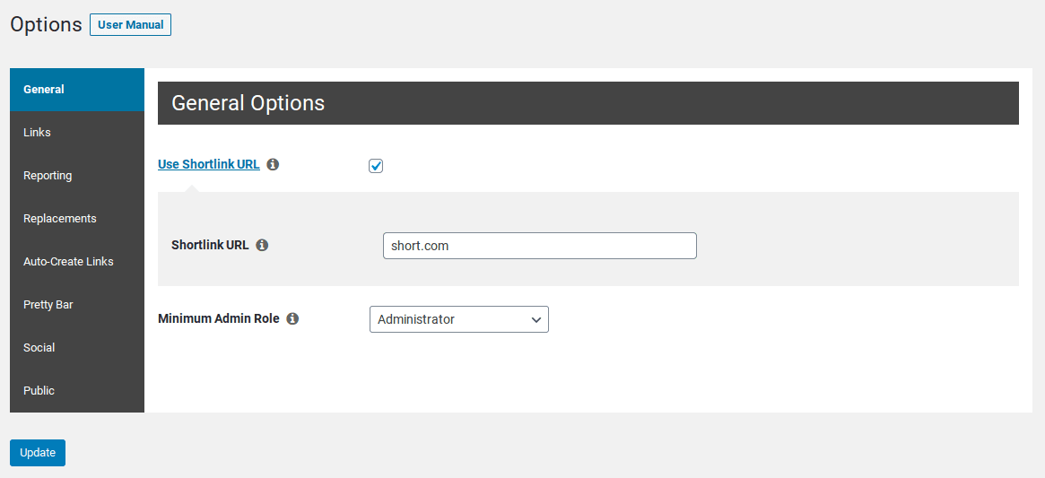Click the General Options section header
1045x478 pixels.
click(588, 103)
